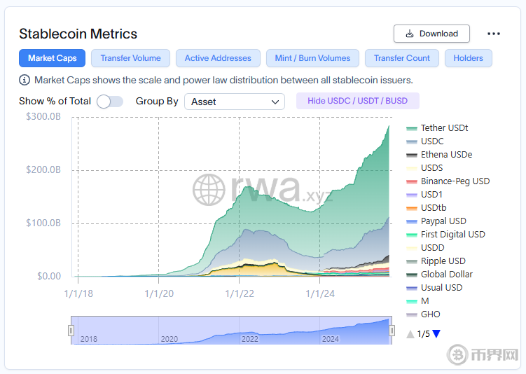Switch to the Transfer Volume tab
The height and width of the screenshot is (374, 526).
point(130,58)
